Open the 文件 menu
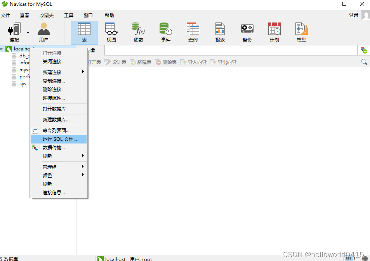The image size is (370, 261). coord(5,16)
